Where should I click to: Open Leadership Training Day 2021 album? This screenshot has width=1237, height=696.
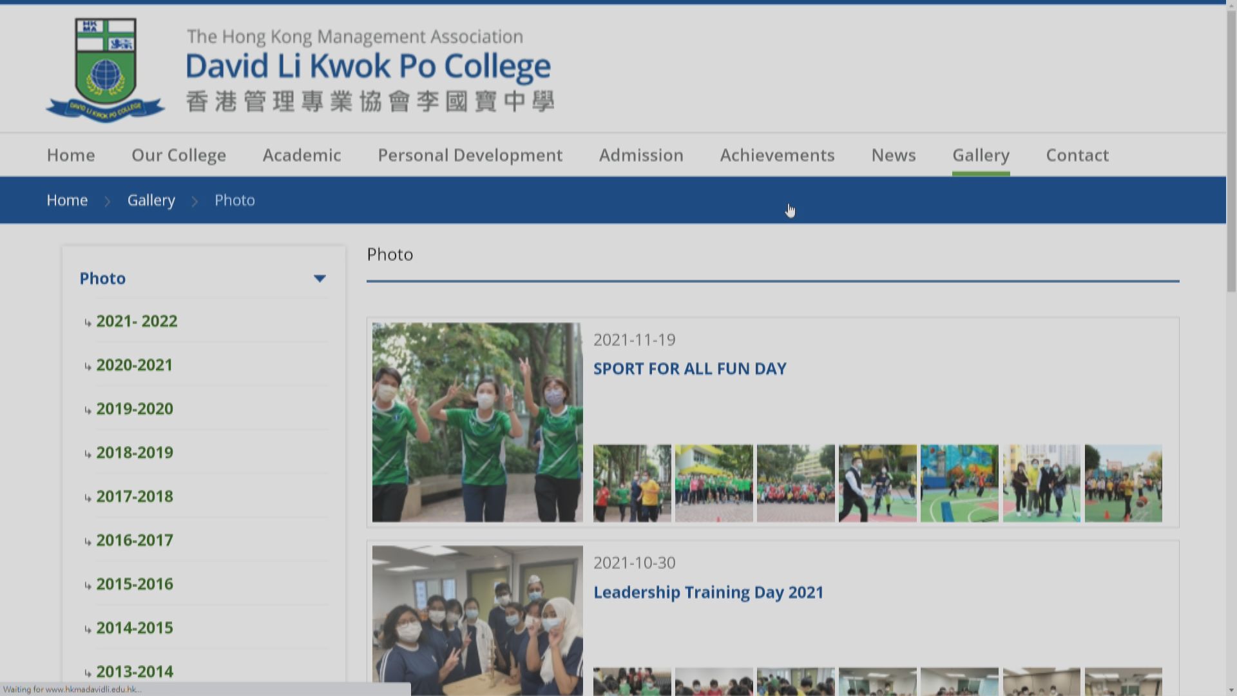[x=708, y=592]
